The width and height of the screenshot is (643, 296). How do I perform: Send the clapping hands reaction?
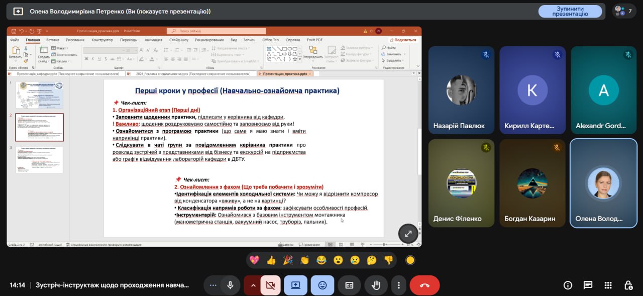click(x=304, y=260)
